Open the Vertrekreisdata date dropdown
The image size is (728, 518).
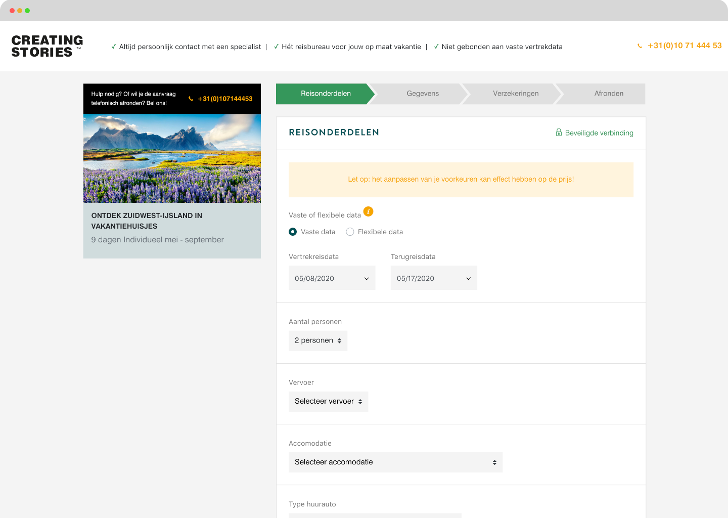point(332,278)
